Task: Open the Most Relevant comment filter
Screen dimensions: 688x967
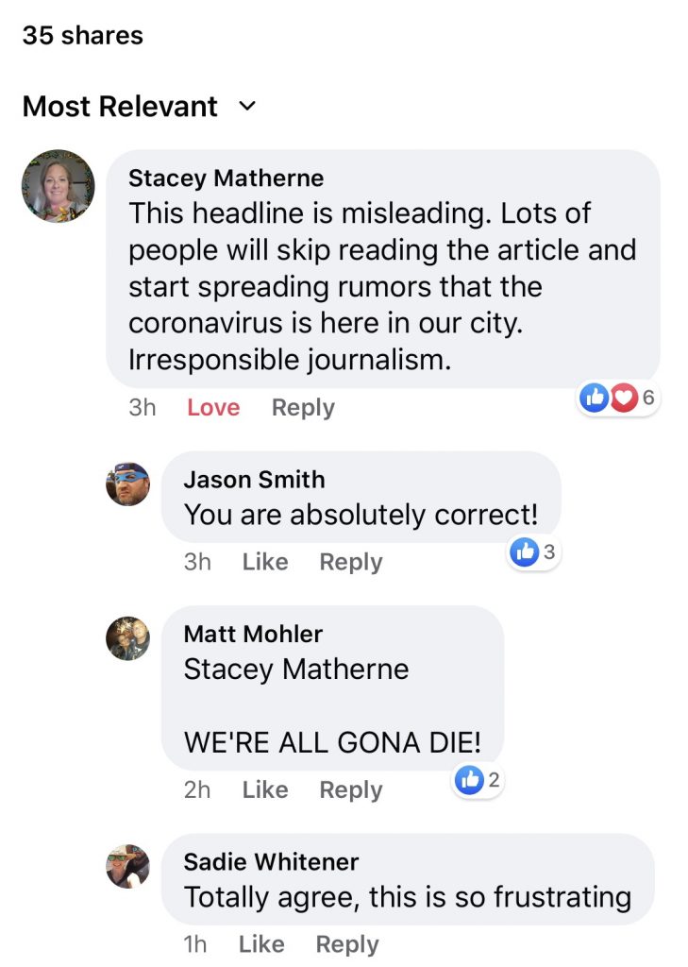Action: coord(139,106)
